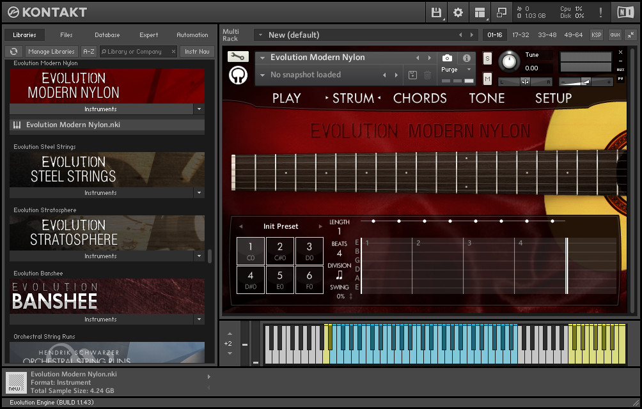Select next multi with right arrow

pos(472,35)
